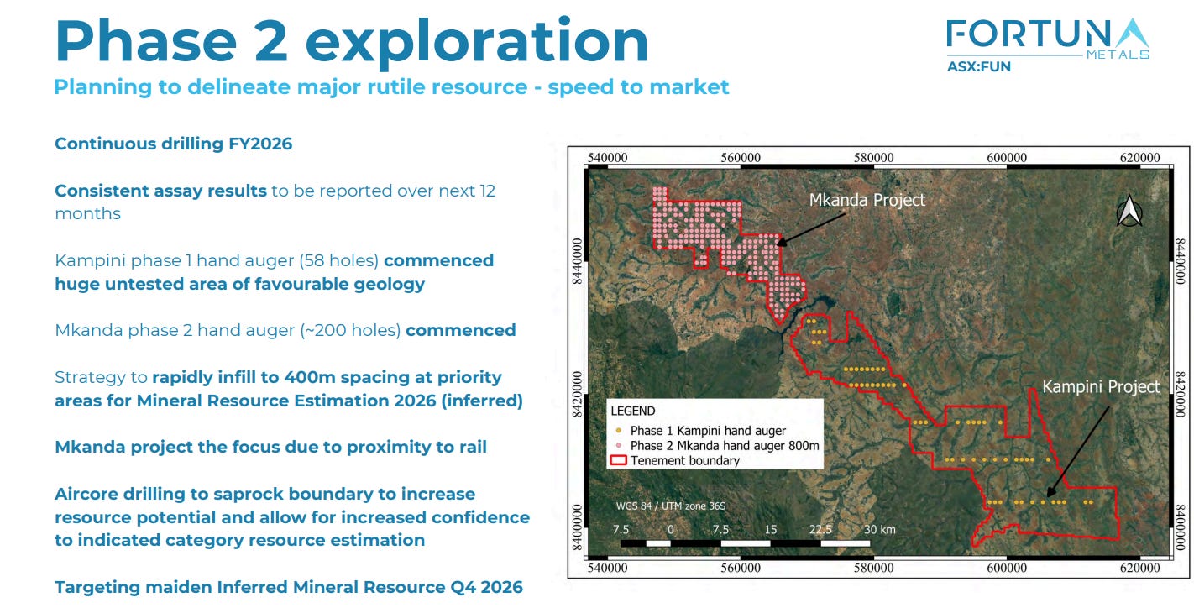Click the yellow dot legend symbol for Kampini

(x=618, y=431)
